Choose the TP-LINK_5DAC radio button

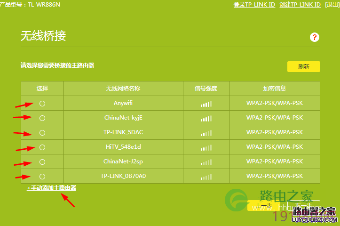(x=42, y=133)
